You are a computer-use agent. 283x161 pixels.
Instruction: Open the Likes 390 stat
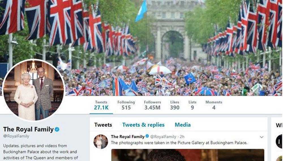pyautogui.click(x=175, y=105)
